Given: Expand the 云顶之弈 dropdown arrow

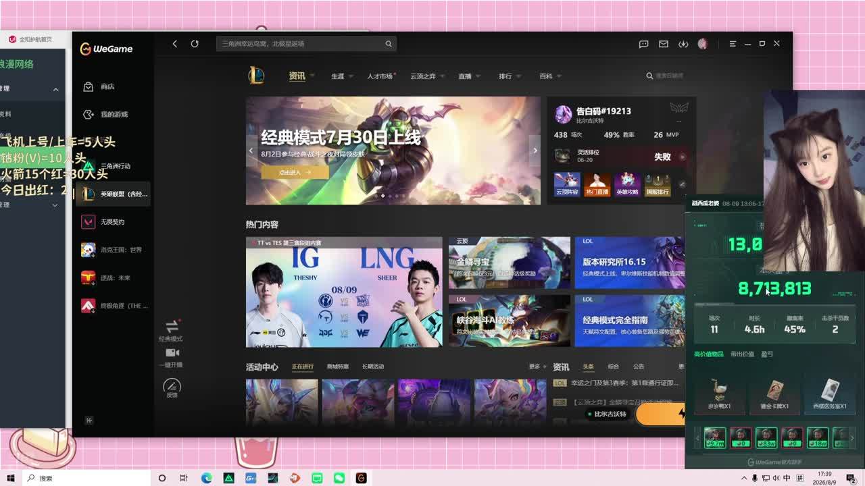Looking at the screenshot, I should [x=443, y=76].
